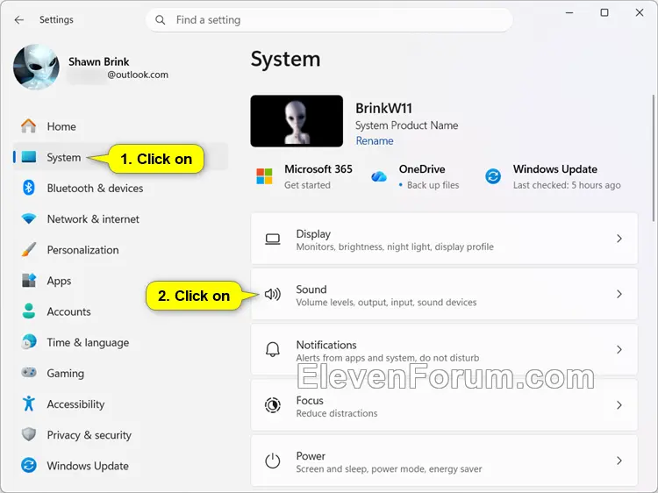
Task: Expand the Notifications settings chevron
Action: tap(619, 349)
